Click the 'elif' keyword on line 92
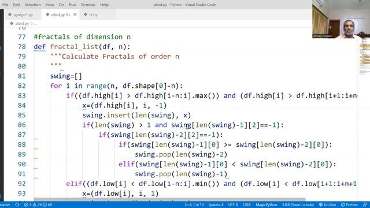This screenshot has width=370, height=208. click(74, 184)
